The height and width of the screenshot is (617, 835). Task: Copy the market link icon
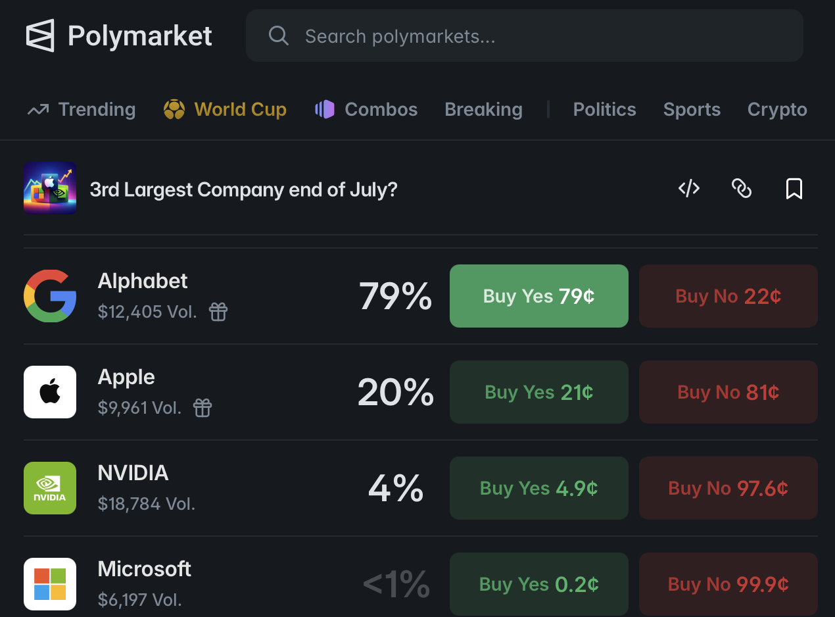click(742, 189)
